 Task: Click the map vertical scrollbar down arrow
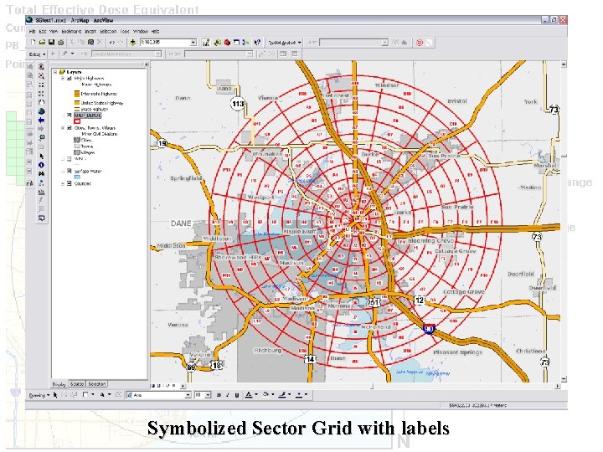[x=564, y=379]
